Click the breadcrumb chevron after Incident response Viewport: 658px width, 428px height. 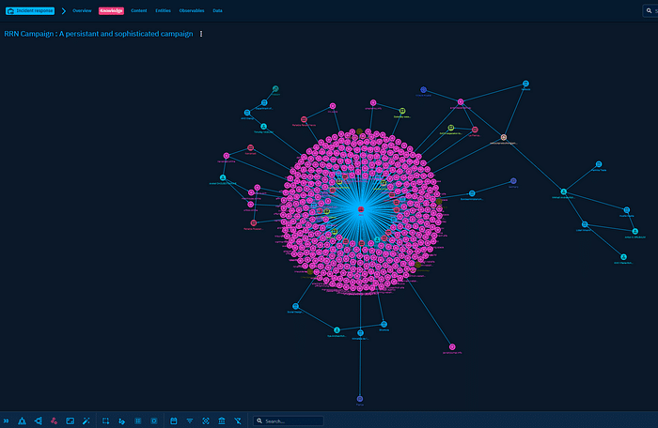pyautogui.click(x=63, y=10)
